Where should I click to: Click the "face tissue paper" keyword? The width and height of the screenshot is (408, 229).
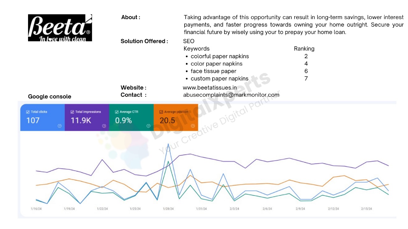(213, 71)
